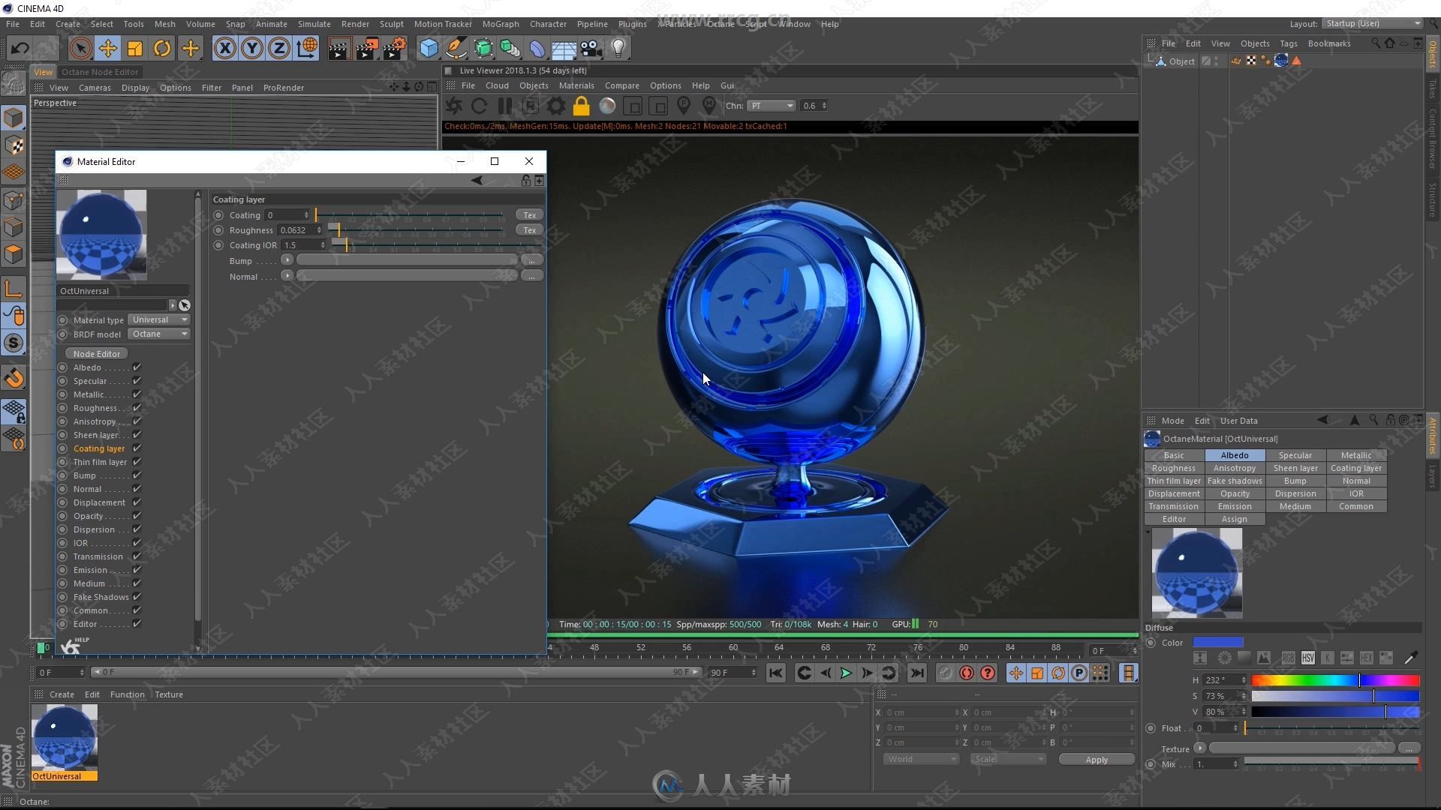Toggle the Sheen layer checkbox
Viewport: 1441px width, 810px height.
pos(137,435)
